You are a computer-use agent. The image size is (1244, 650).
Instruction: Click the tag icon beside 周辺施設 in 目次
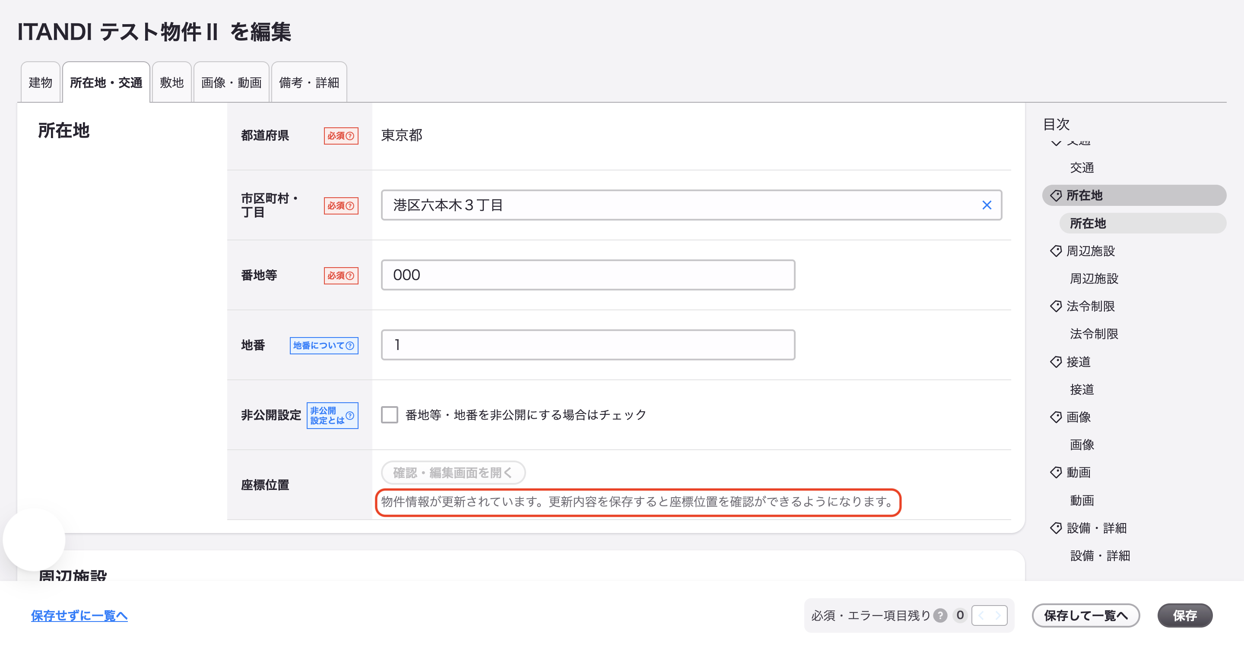(1056, 251)
